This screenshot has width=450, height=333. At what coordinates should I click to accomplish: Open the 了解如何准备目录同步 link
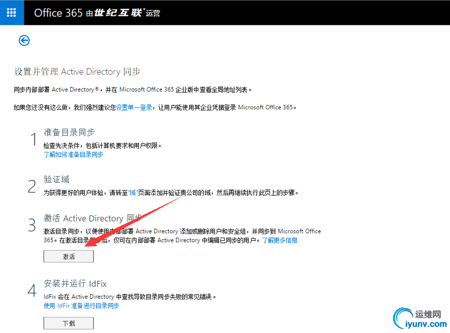click(74, 155)
